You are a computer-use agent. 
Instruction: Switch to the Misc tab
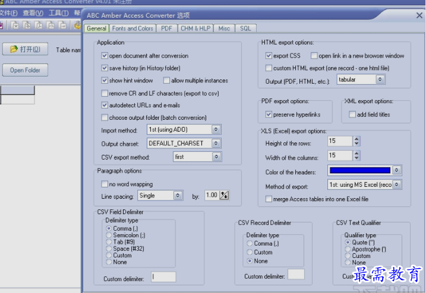pos(224,28)
